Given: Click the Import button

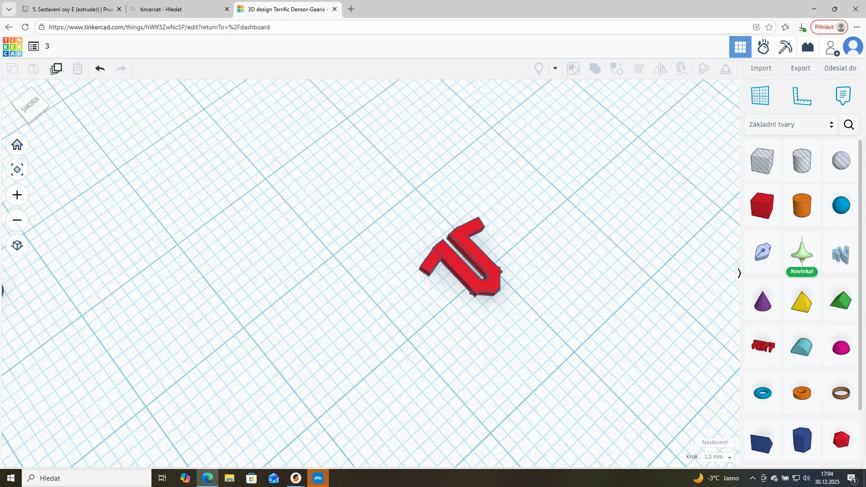Looking at the screenshot, I should click(760, 68).
